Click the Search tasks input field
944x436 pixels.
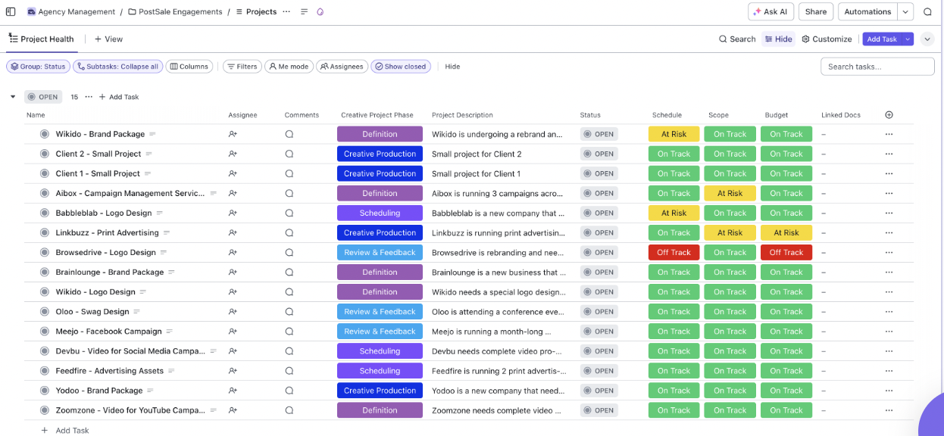(x=877, y=67)
